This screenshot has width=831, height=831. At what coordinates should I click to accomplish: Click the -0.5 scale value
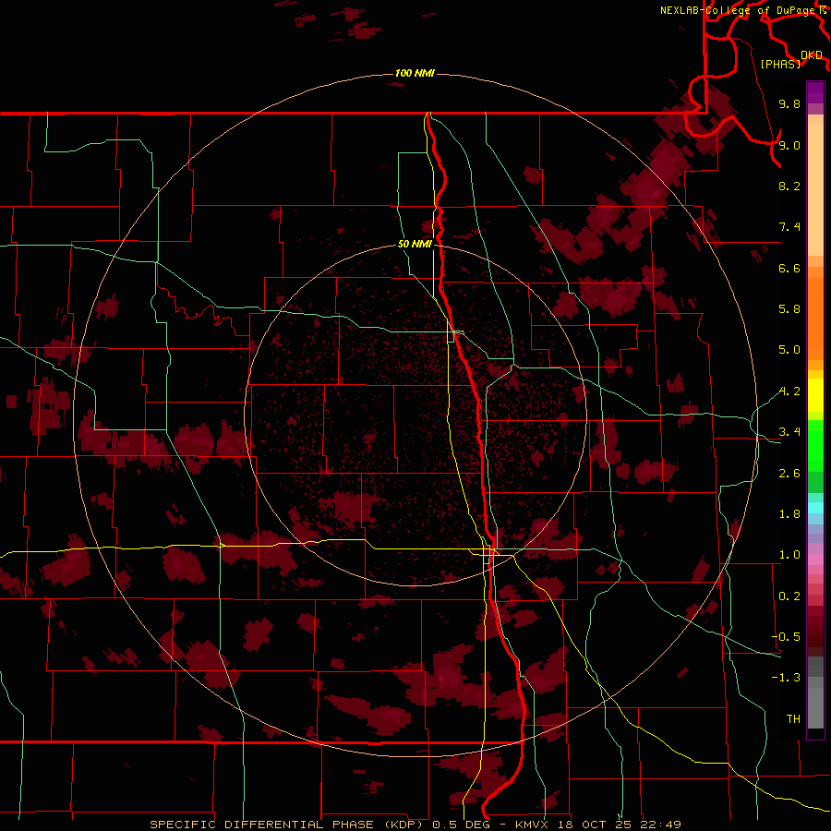point(786,637)
